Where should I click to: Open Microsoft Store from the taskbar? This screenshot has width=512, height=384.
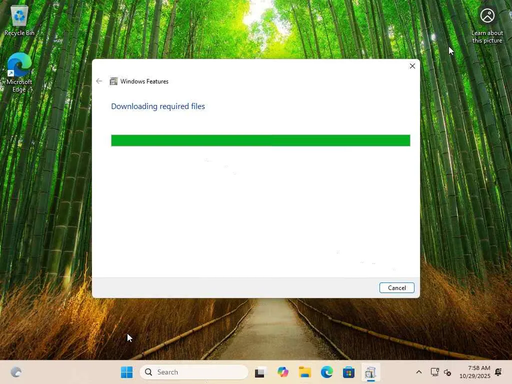click(x=348, y=372)
